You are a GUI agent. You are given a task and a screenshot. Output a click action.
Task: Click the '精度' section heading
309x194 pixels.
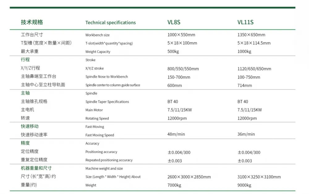pyautogui.click(x=25, y=143)
